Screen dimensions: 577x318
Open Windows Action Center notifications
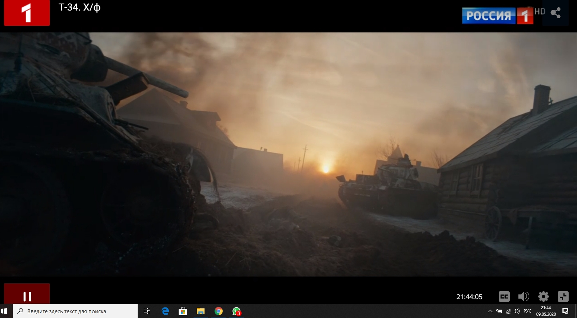click(565, 311)
